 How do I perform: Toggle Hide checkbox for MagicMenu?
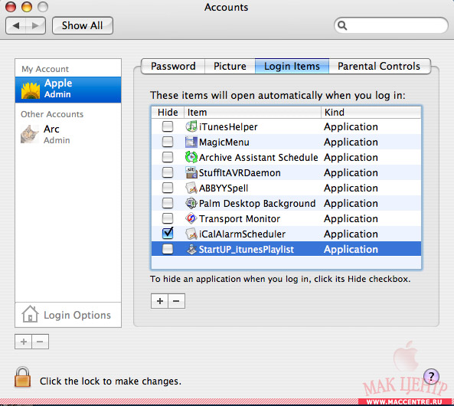click(168, 142)
